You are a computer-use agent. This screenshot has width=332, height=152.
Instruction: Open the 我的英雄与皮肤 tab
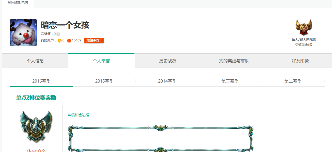click(234, 61)
